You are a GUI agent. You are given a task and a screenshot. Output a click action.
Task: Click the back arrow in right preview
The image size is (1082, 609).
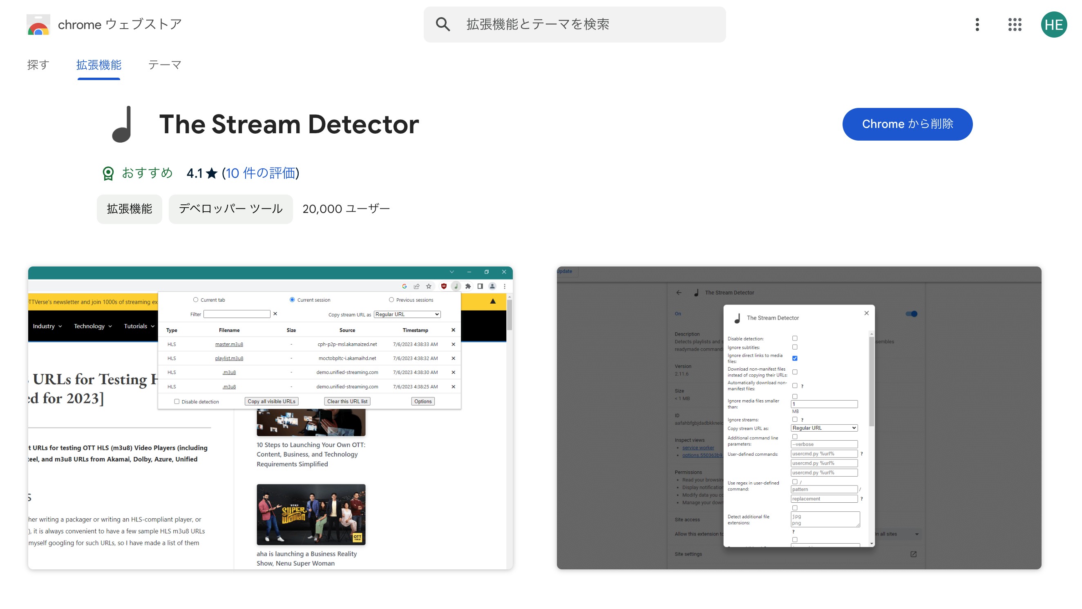679,293
